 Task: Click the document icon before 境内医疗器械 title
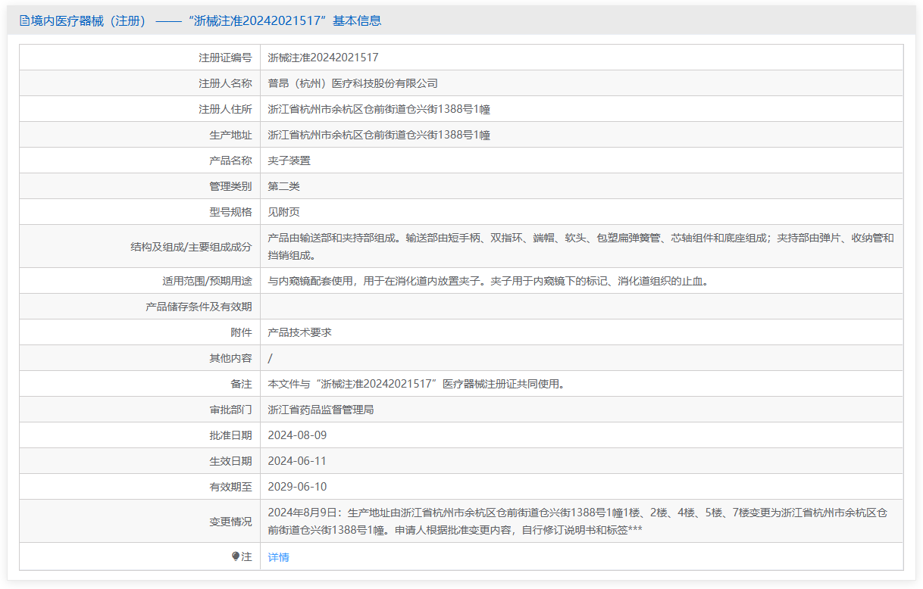(x=25, y=21)
